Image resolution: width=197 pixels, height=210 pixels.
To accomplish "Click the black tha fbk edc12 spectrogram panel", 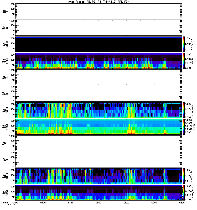I will [98, 44].
